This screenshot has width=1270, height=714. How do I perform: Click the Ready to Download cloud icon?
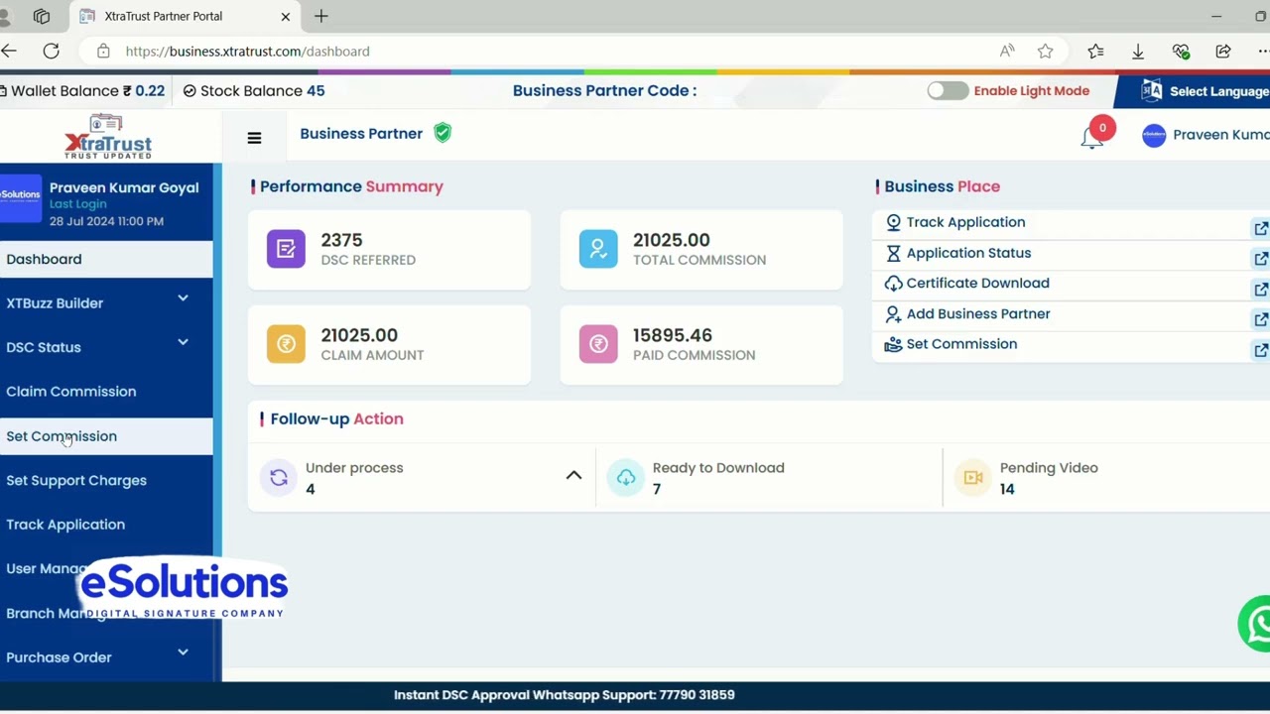626,478
